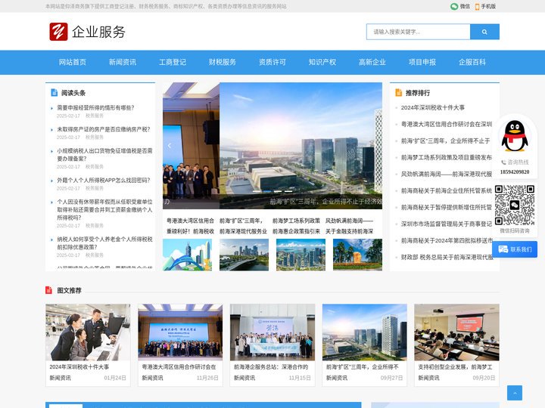Open 知识产权 navigation menu item

pyautogui.click(x=322, y=62)
